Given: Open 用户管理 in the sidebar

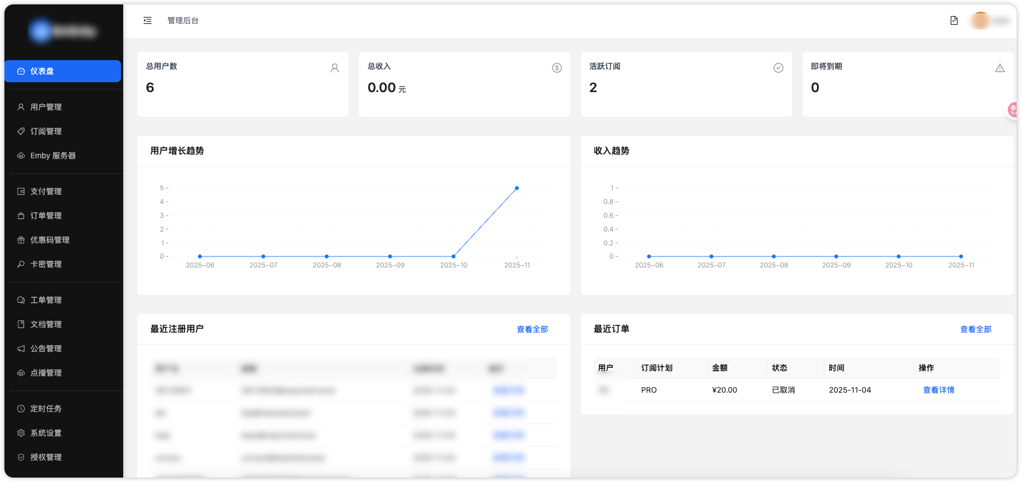Looking at the screenshot, I should click(x=46, y=107).
